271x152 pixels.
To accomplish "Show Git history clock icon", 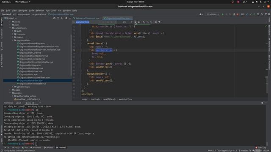I will (x=258, y=14).
